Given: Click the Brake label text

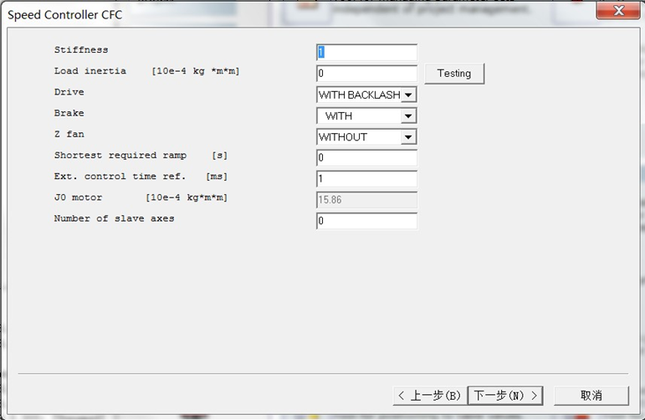Looking at the screenshot, I should click(69, 113).
